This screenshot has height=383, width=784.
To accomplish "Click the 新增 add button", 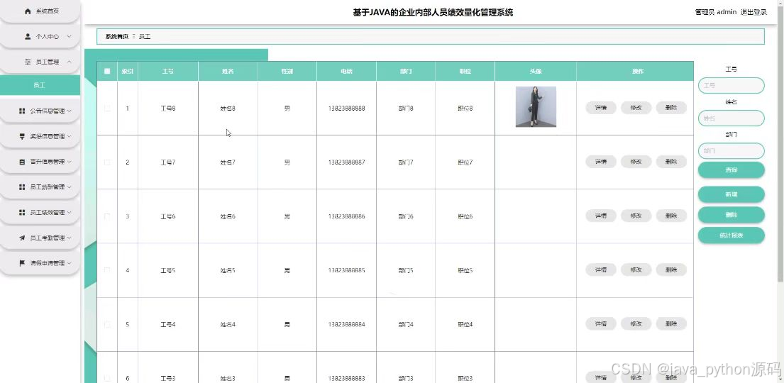I will 731,194.
